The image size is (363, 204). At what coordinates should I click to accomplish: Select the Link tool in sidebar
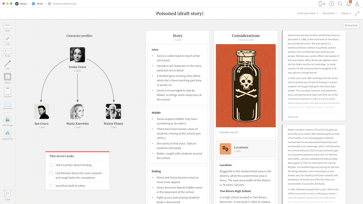[7, 39]
